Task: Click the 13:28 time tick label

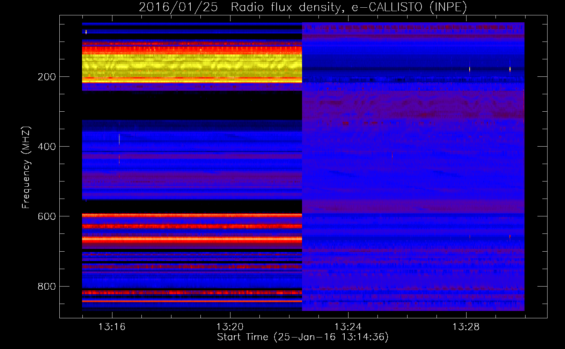Action: 466,327
